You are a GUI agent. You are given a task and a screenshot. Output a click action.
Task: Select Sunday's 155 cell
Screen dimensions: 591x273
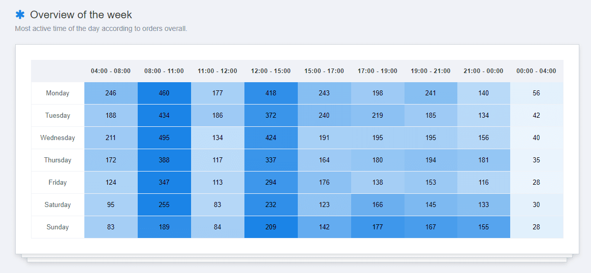484,227
